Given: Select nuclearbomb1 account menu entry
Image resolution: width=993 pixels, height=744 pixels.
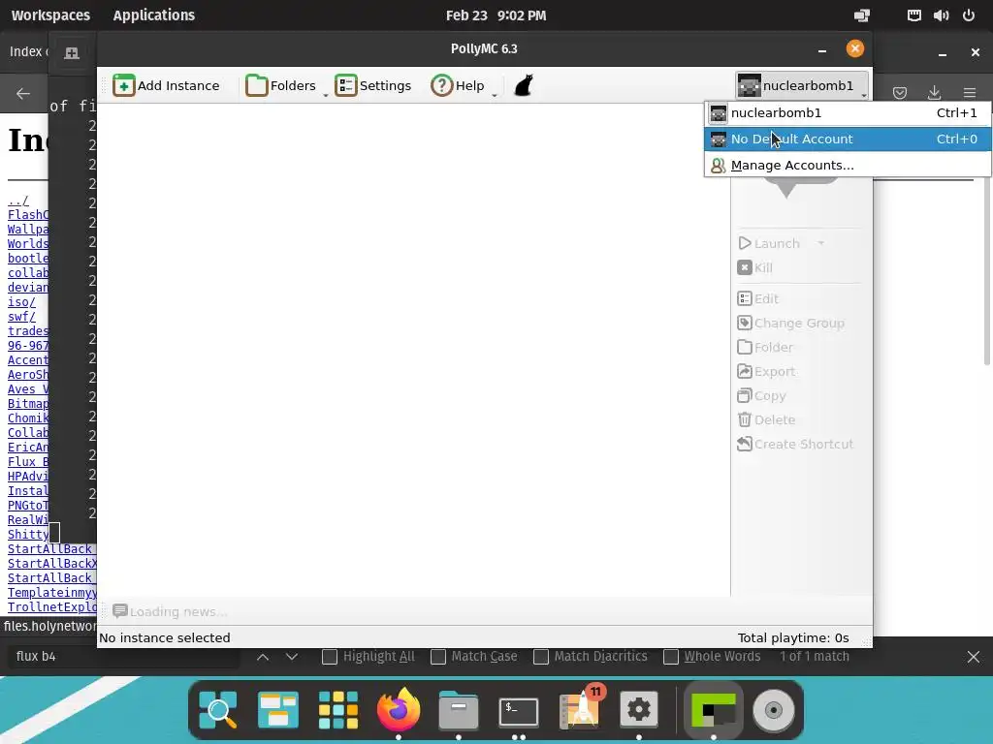Looking at the screenshot, I should click(x=848, y=113).
